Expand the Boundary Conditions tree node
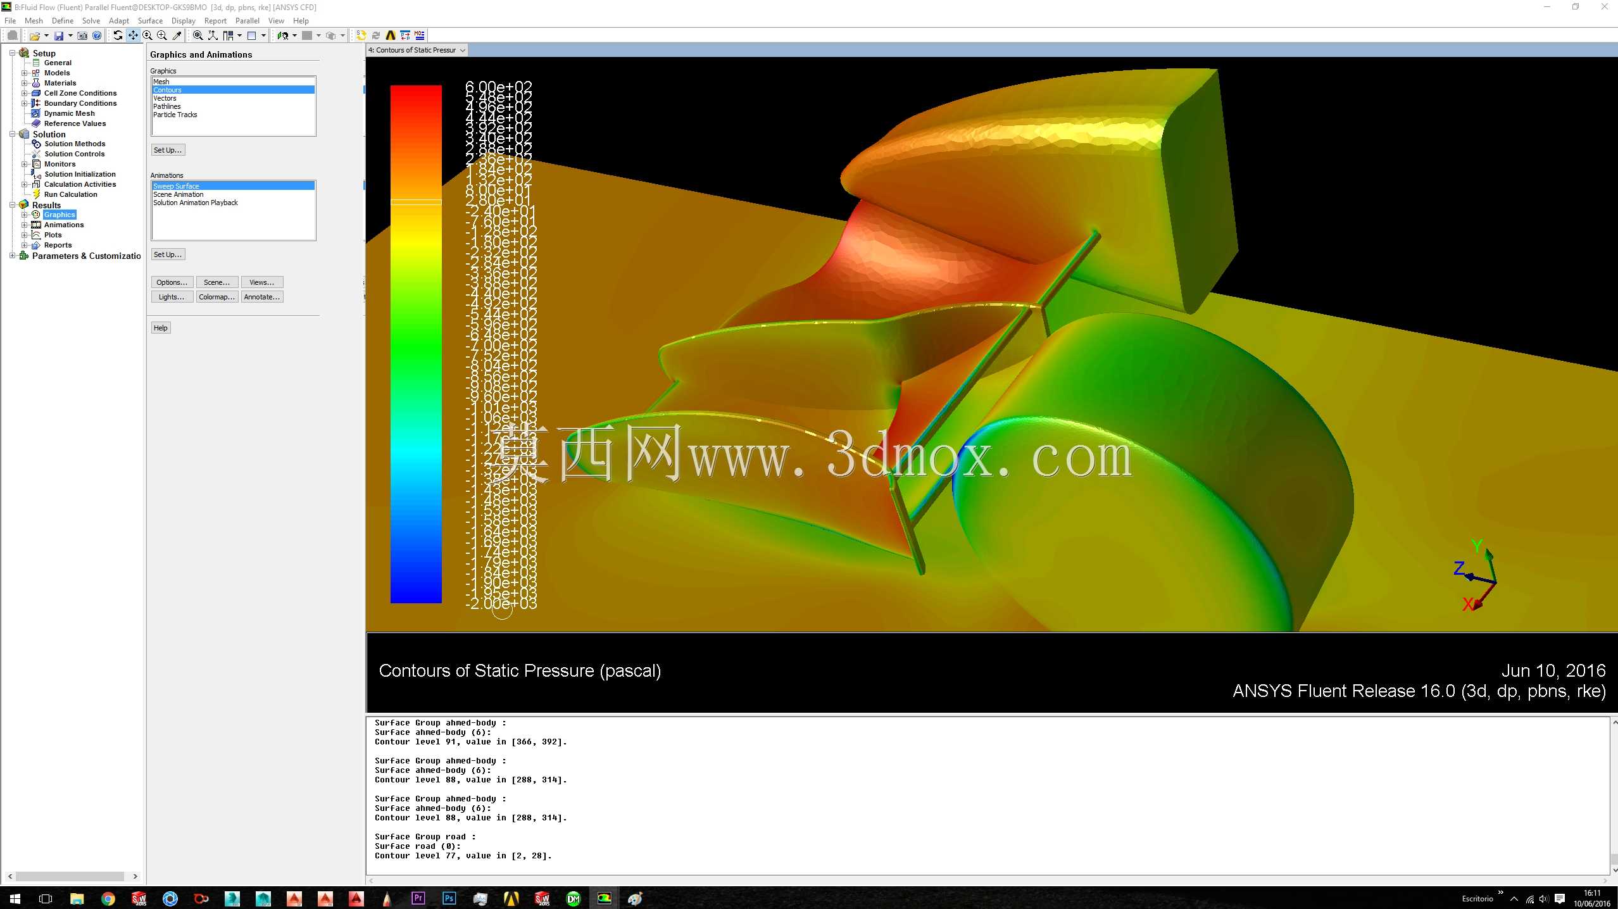This screenshot has width=1618, height=909. pyautogui.click(x=24, y=103)
